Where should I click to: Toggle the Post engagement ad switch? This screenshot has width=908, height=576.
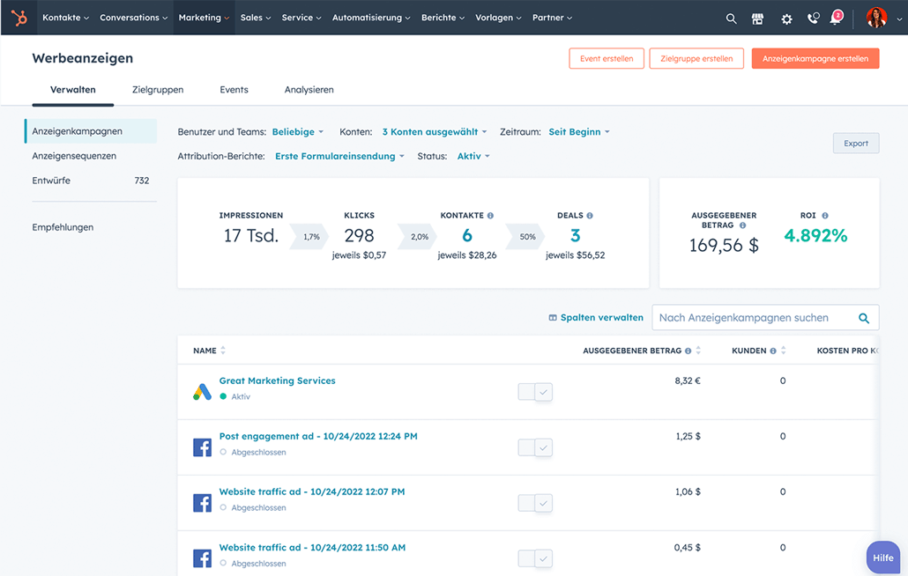click(x=534, y=447)
